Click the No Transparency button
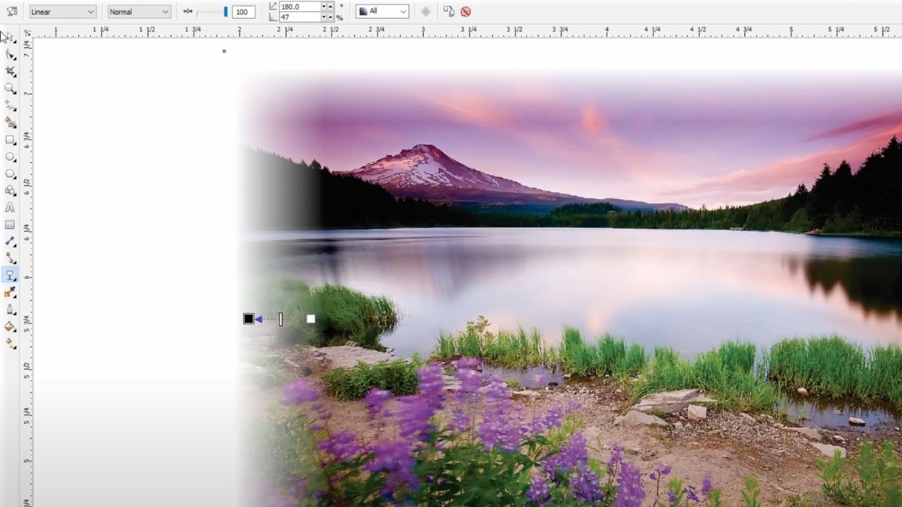Image resolution: width=902 pixels, height=507 pixels. point(466,11)
